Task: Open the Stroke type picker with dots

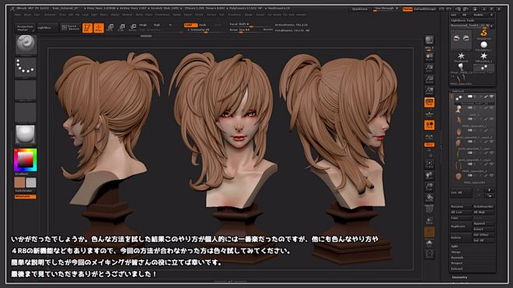Action: point(26,68)
